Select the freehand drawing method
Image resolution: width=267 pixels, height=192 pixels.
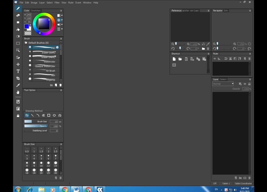27,115
